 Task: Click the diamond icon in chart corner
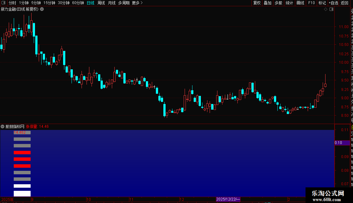[x=326, y=9]
